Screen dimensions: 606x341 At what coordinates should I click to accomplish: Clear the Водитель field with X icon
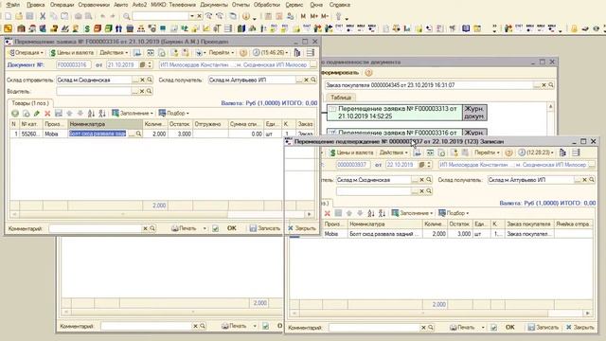[x=142, y=91]
